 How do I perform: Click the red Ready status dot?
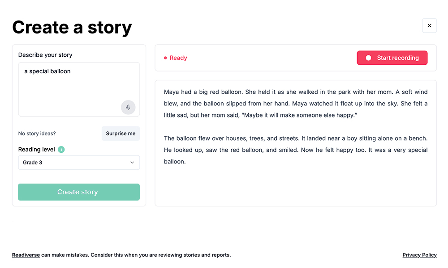pyautogui.click(x=165, y=58)
